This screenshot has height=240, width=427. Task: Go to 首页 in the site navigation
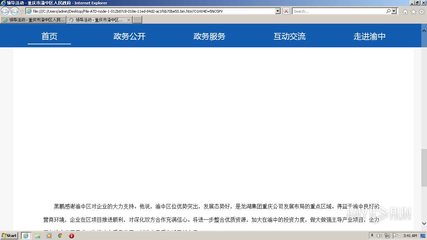[49, 36]
